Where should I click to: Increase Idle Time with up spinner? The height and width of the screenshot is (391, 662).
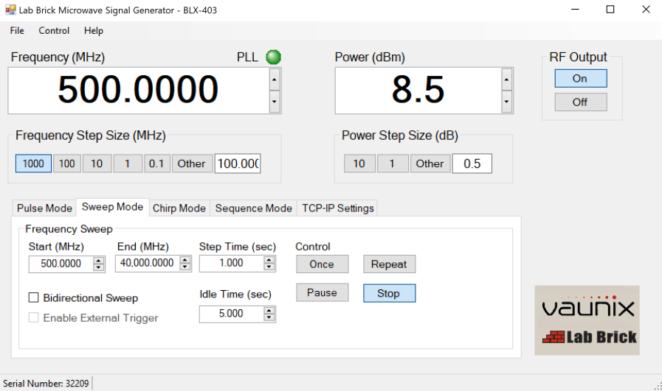[x=269, y=311]
